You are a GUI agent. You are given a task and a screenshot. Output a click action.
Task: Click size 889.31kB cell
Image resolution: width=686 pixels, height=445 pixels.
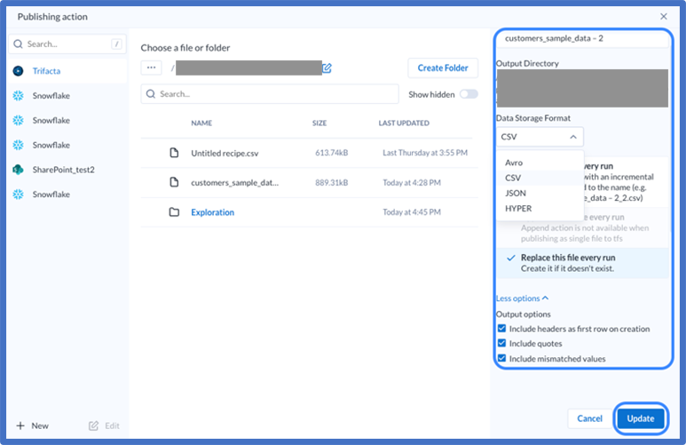coord(332,183)
